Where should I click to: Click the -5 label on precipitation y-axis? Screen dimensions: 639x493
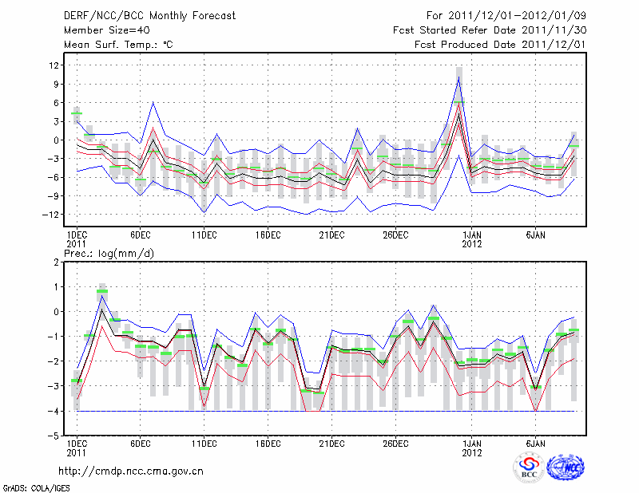55,436
